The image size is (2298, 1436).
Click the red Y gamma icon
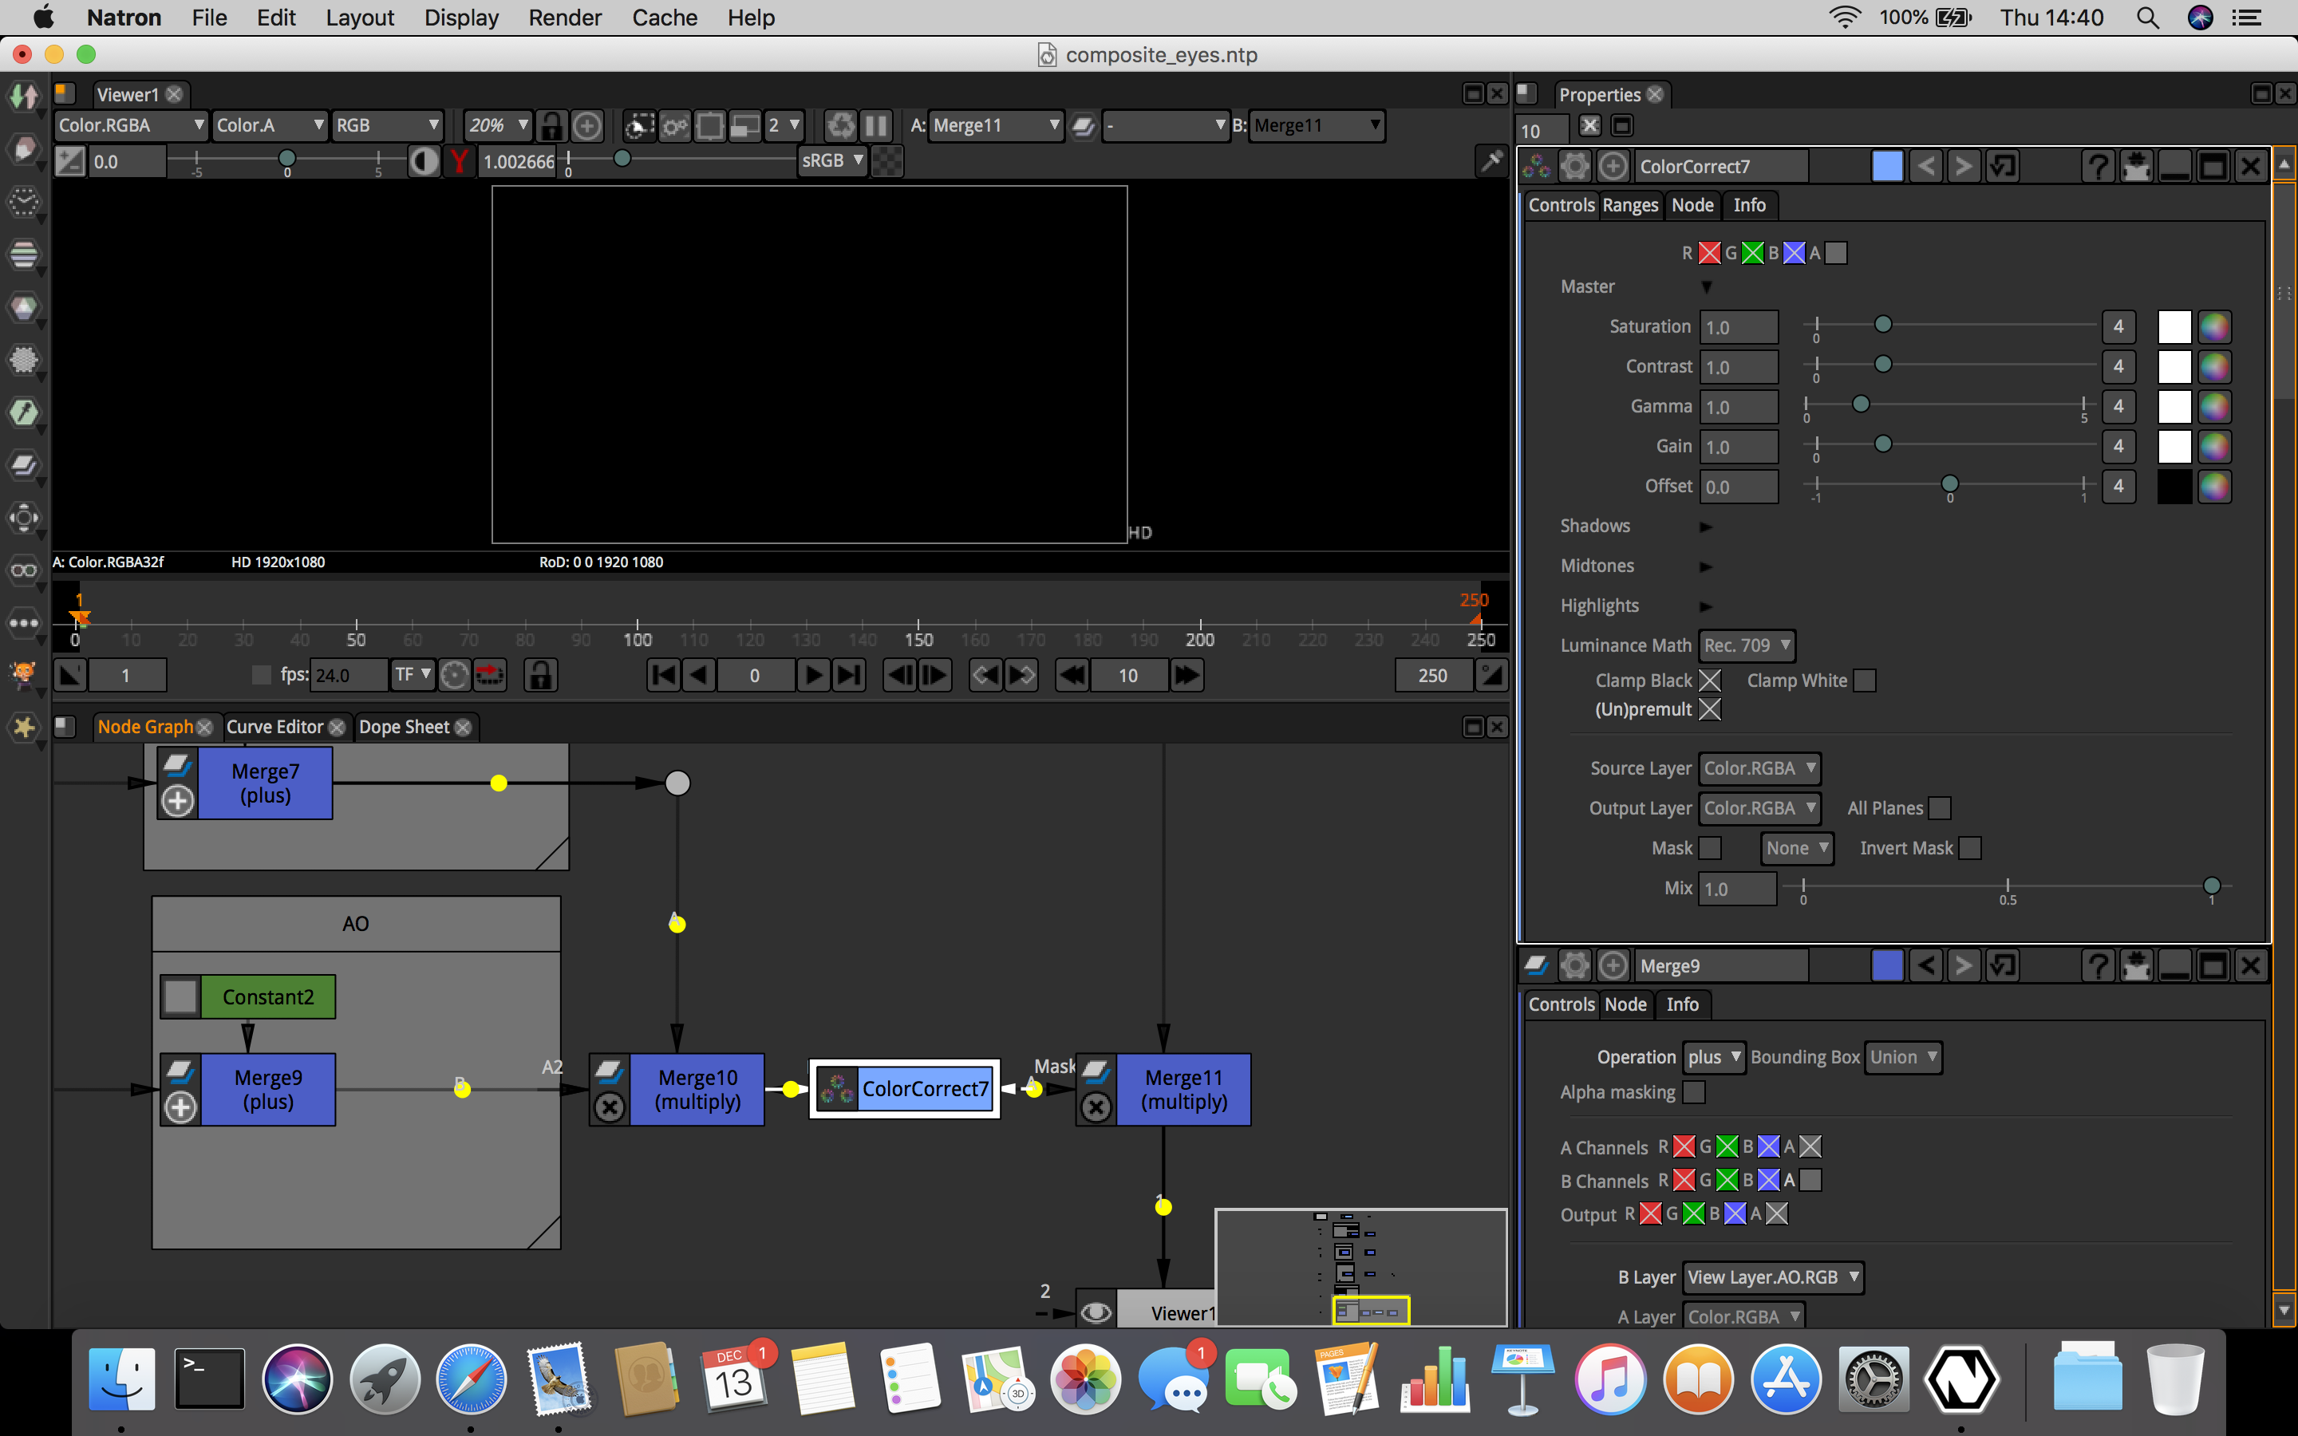pos(460,161)
